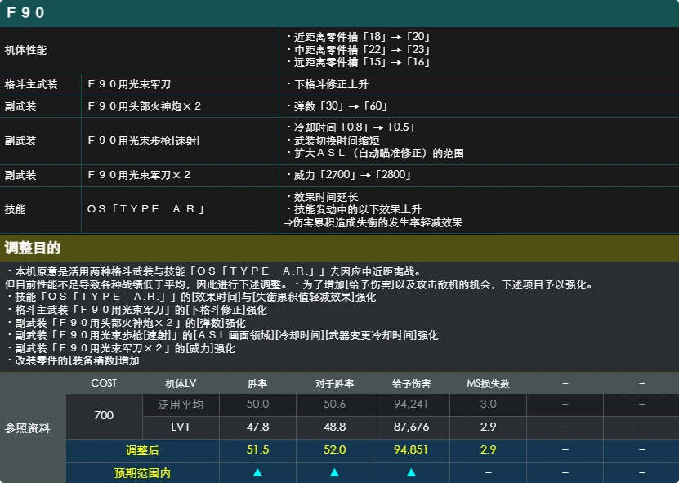Click the F90用头部火神炮×2 weapon name
Screen dimensions: 679x483
point(144,106)
